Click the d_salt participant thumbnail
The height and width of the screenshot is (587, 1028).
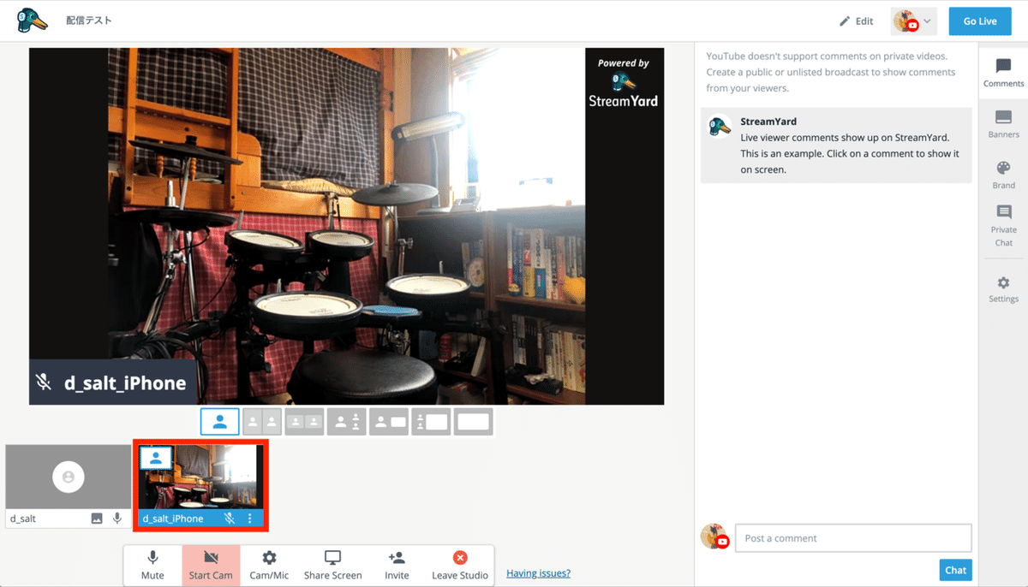[x=69, y=485]
